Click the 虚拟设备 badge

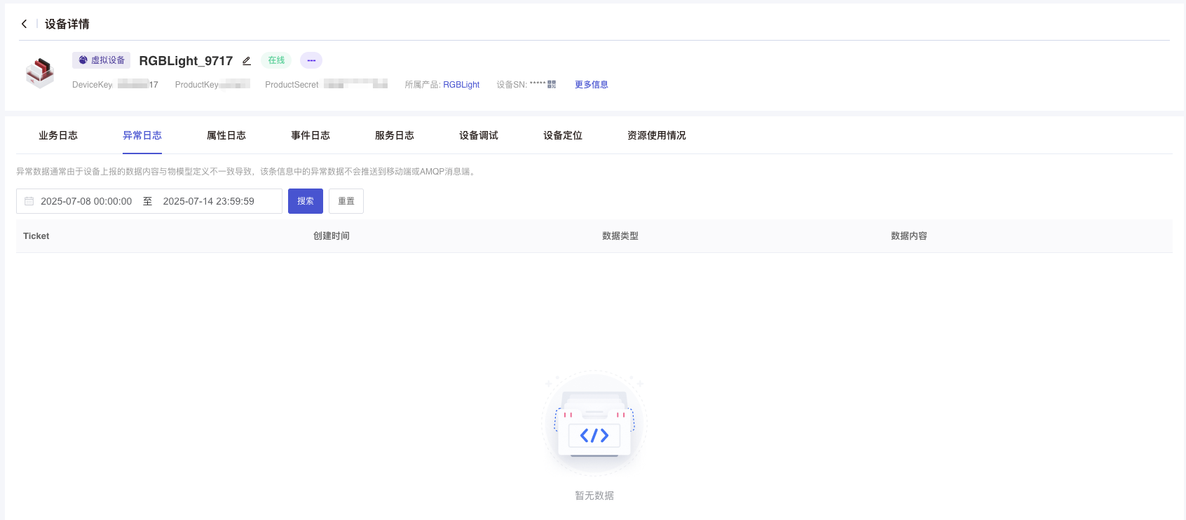coord(102,60)
